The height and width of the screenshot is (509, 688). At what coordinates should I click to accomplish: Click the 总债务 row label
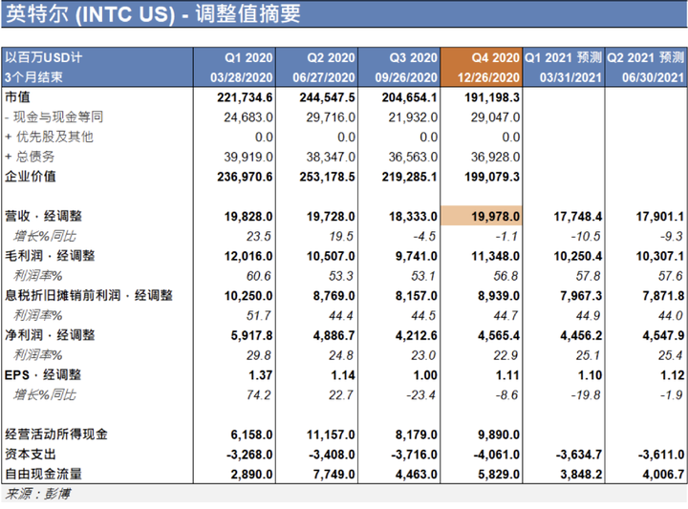tap(30, 157)
